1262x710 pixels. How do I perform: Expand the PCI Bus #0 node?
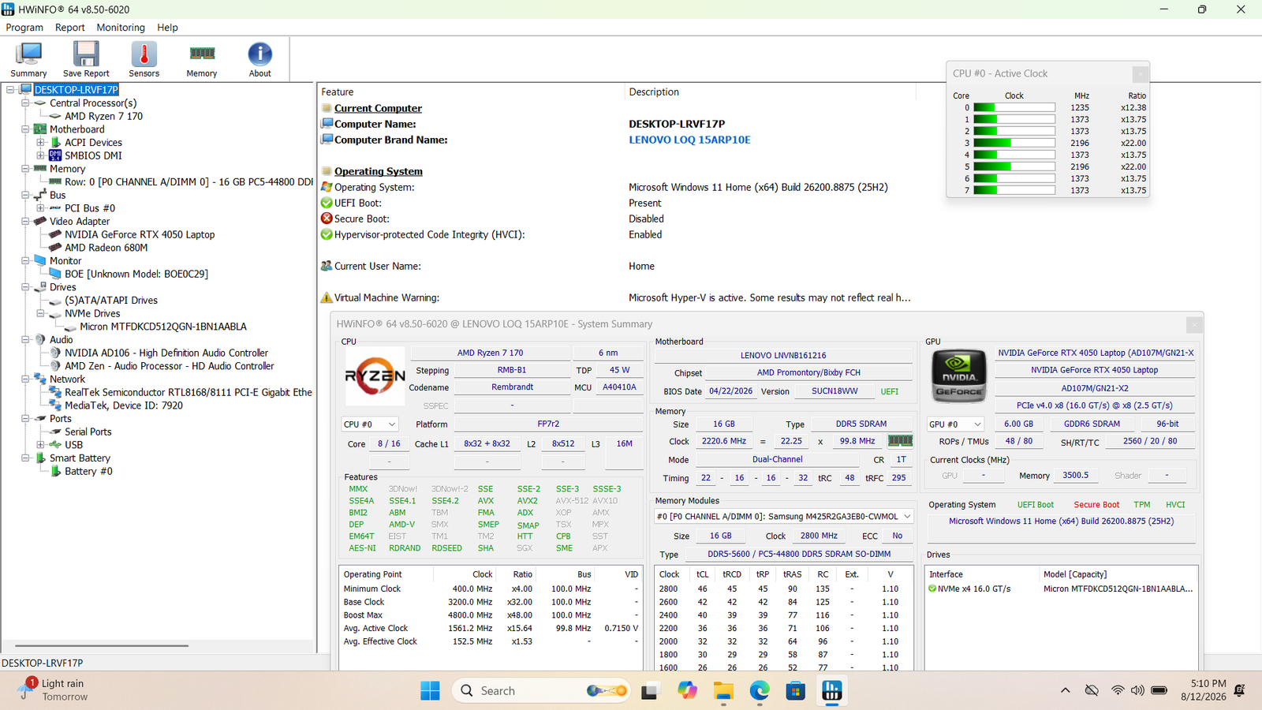pos(40,208)
